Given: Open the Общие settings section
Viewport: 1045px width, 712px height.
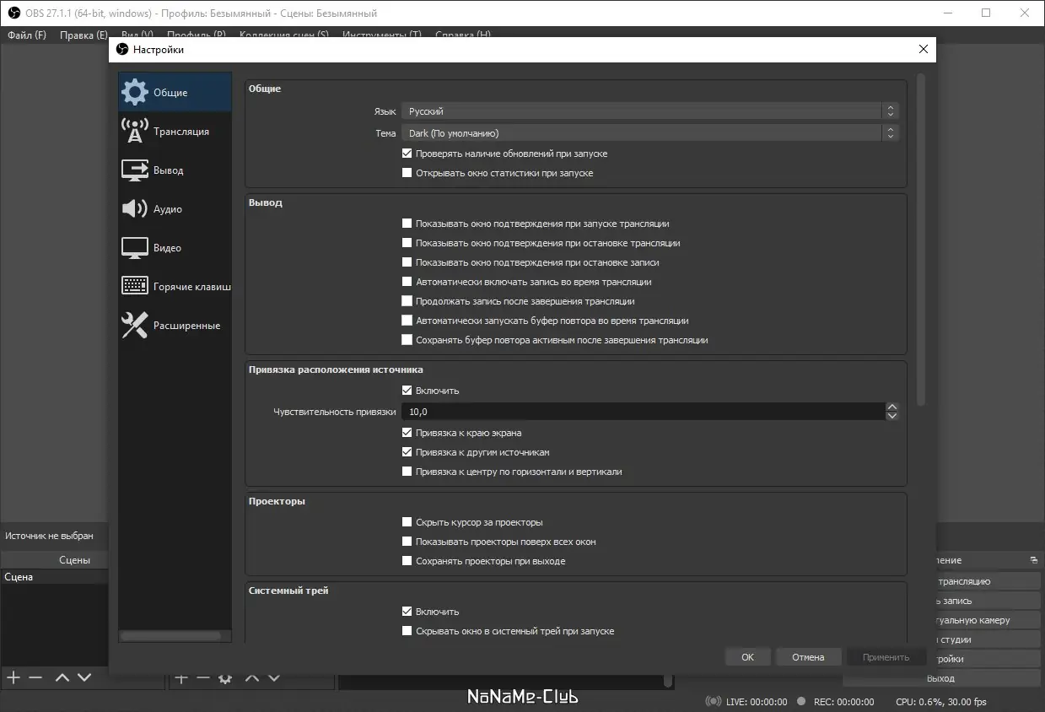Looking at the screenshot, I should [175, 93].
